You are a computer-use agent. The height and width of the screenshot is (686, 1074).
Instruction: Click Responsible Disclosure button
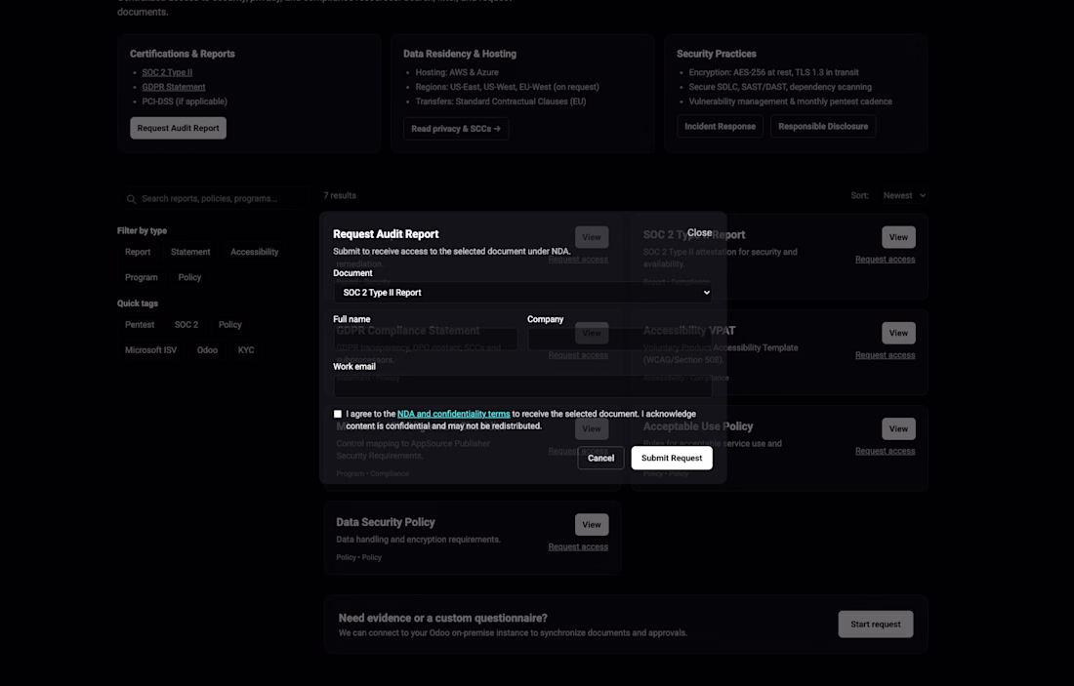[822, 127]
